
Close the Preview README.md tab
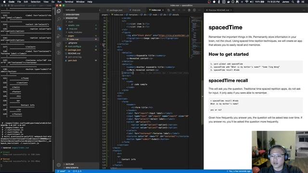point(231,10)
